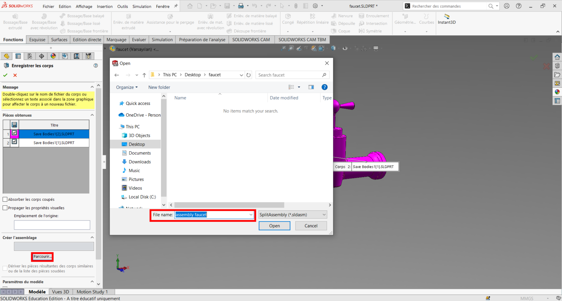Open Appearances color ball in task pane
Screen dimensions: 562x301
[x=557, y=92]
